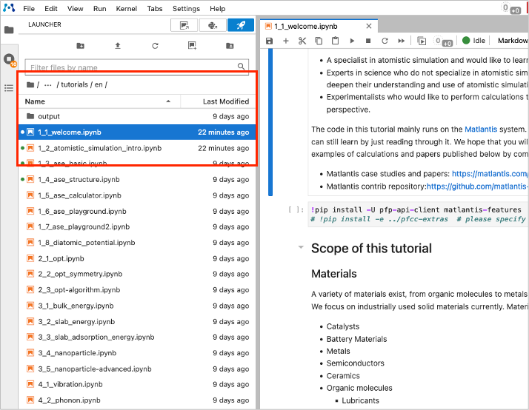
Task: Open the Markdown cell type dropdown
Action: click(x=511, y=41)
